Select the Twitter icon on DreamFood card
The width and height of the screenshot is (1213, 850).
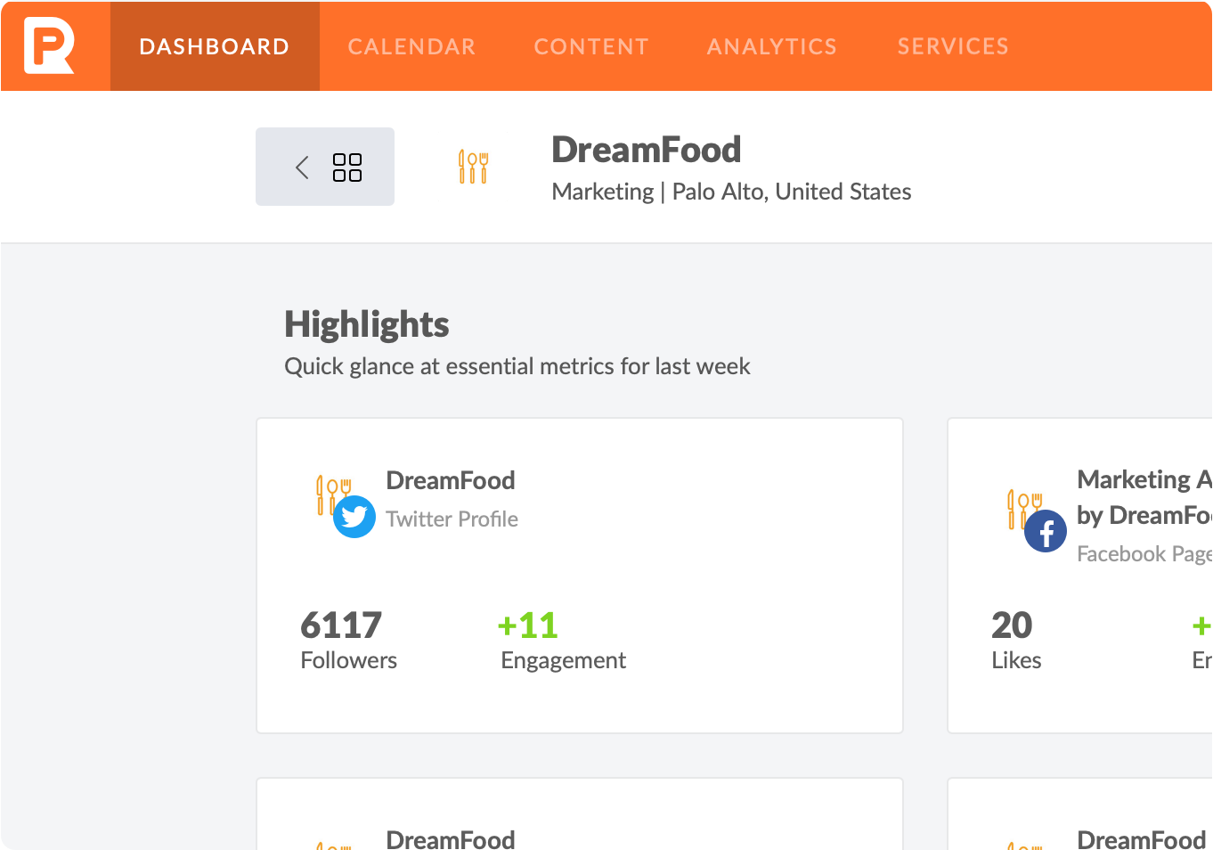pos(354,516)
